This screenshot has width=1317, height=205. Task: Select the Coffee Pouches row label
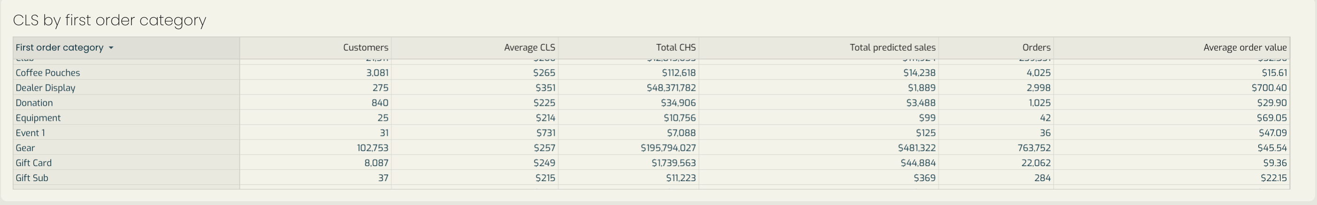(x=47, y=73)
